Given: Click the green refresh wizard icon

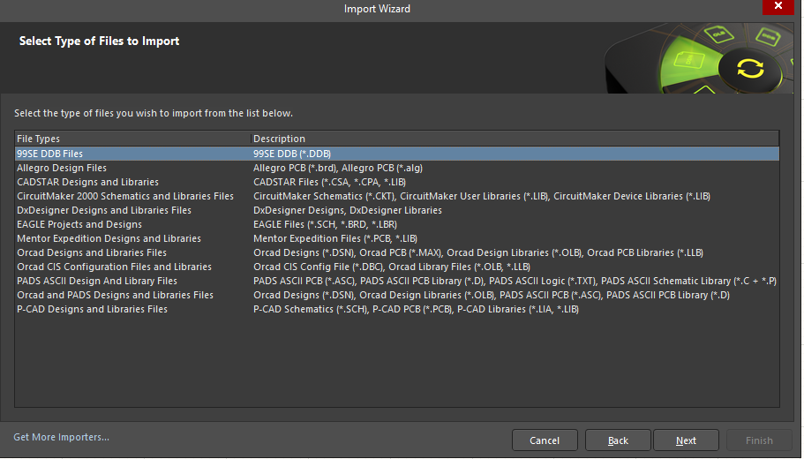Looking at the screenshot, I should click(x=749, y=67).
